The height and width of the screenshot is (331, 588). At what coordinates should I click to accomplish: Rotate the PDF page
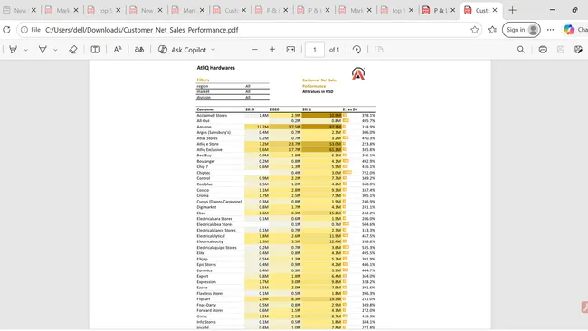[356, 50]
